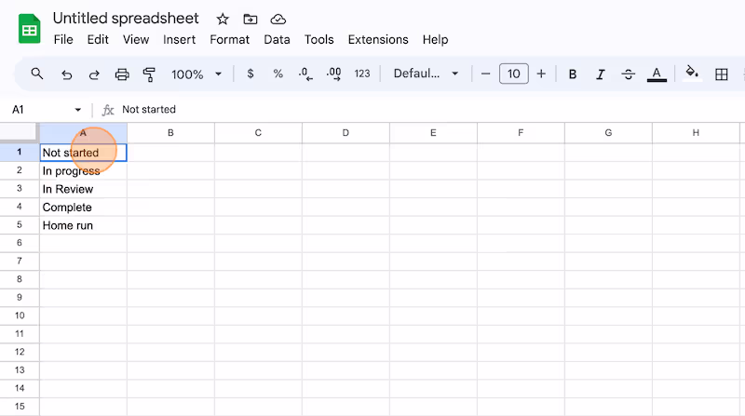Select column A header

[x=83, y=133]
